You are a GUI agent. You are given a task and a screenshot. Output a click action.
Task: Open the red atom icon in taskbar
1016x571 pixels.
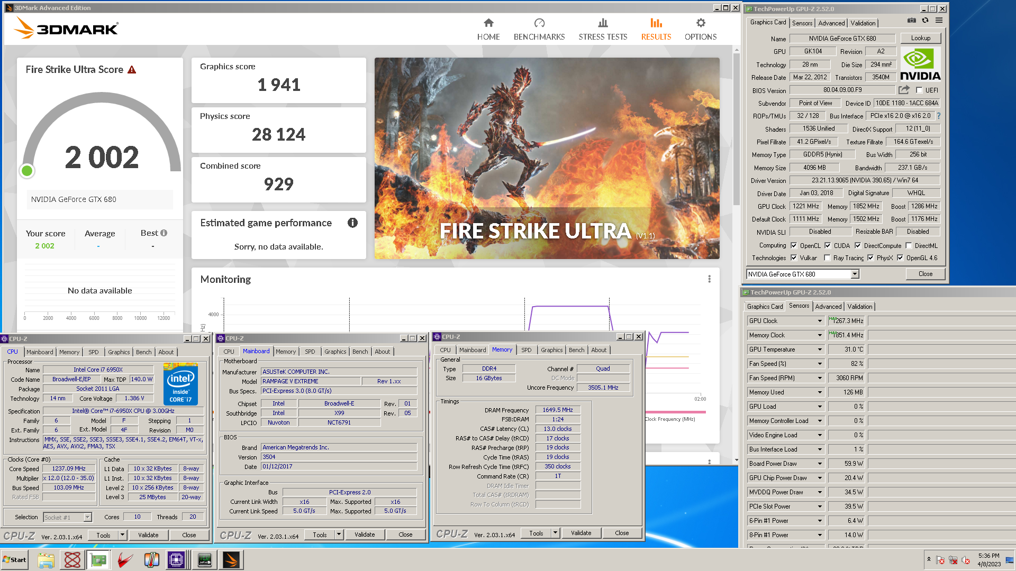pos(72,560)
